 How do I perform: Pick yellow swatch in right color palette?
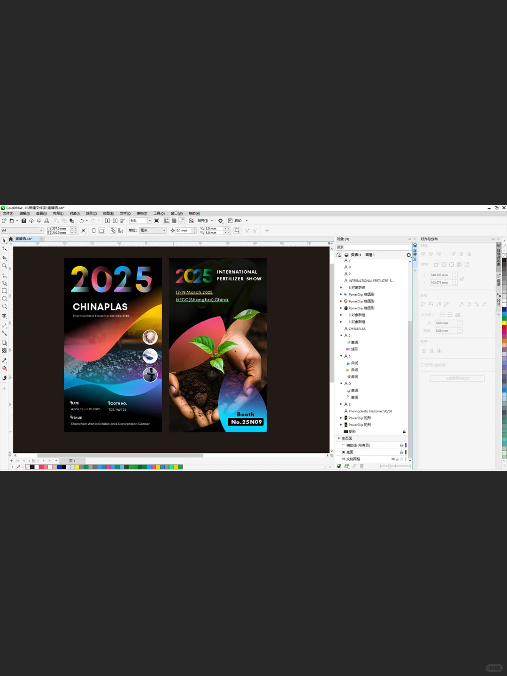pyautogui.click(x=504, y=323)
